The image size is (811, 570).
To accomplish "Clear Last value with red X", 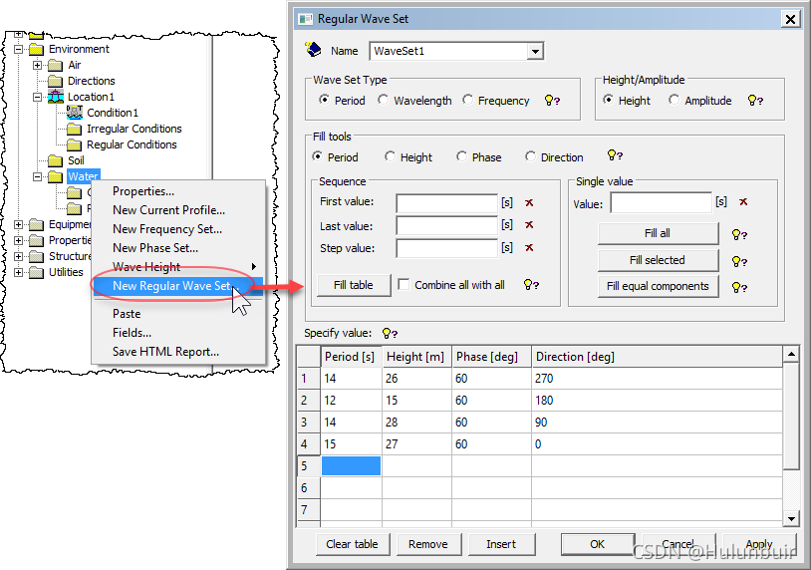I will (x=529, y=225).
